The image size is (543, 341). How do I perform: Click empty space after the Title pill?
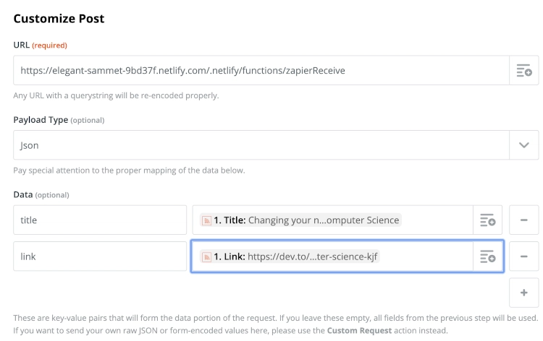[x=434, y=220]
